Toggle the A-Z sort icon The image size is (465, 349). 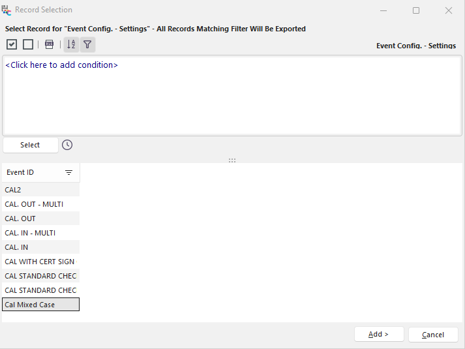71,44
